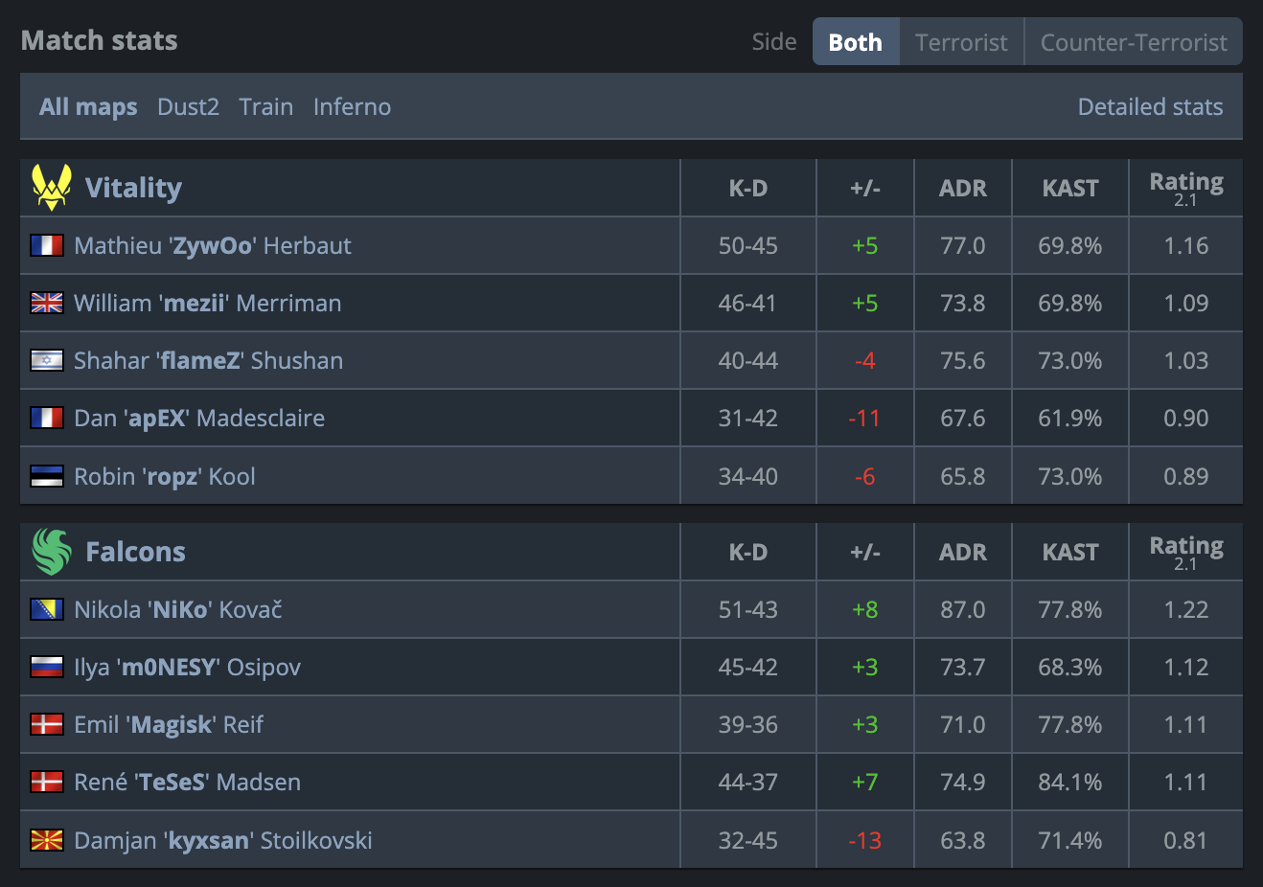Open the Dust2 map tab

click(188, 106)
